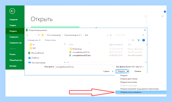Select Создать in the green sidebar
Image resolution: width=172 pixels, height=102 pixels.
tap(13, 25)
